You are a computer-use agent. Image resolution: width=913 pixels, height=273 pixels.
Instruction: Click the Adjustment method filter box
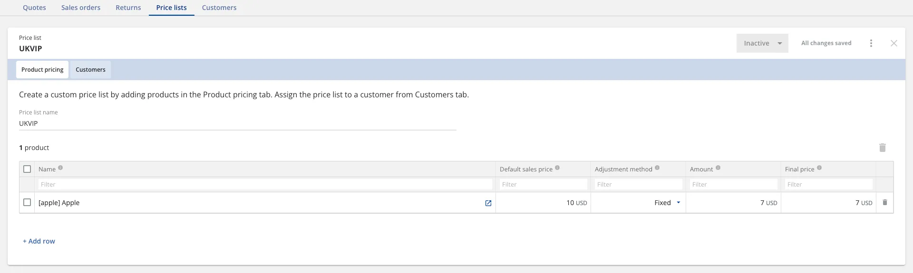tap(639, 184)
